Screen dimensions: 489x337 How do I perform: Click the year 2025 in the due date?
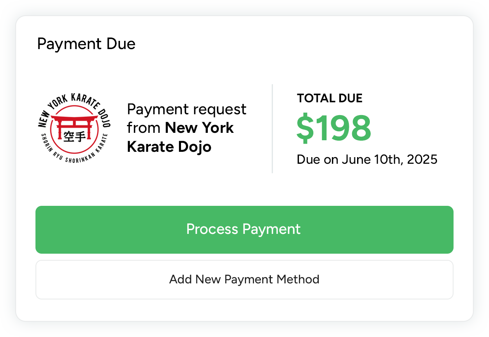point(422,159)
